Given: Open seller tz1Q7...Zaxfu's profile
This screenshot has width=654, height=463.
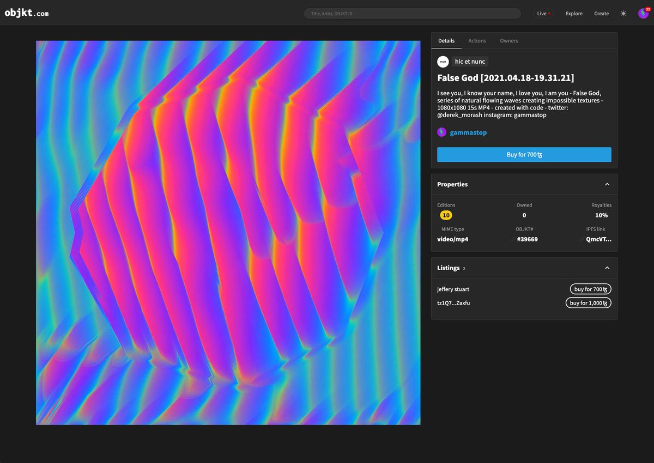Looking at the screenshot, I should (x=453, y=303).
